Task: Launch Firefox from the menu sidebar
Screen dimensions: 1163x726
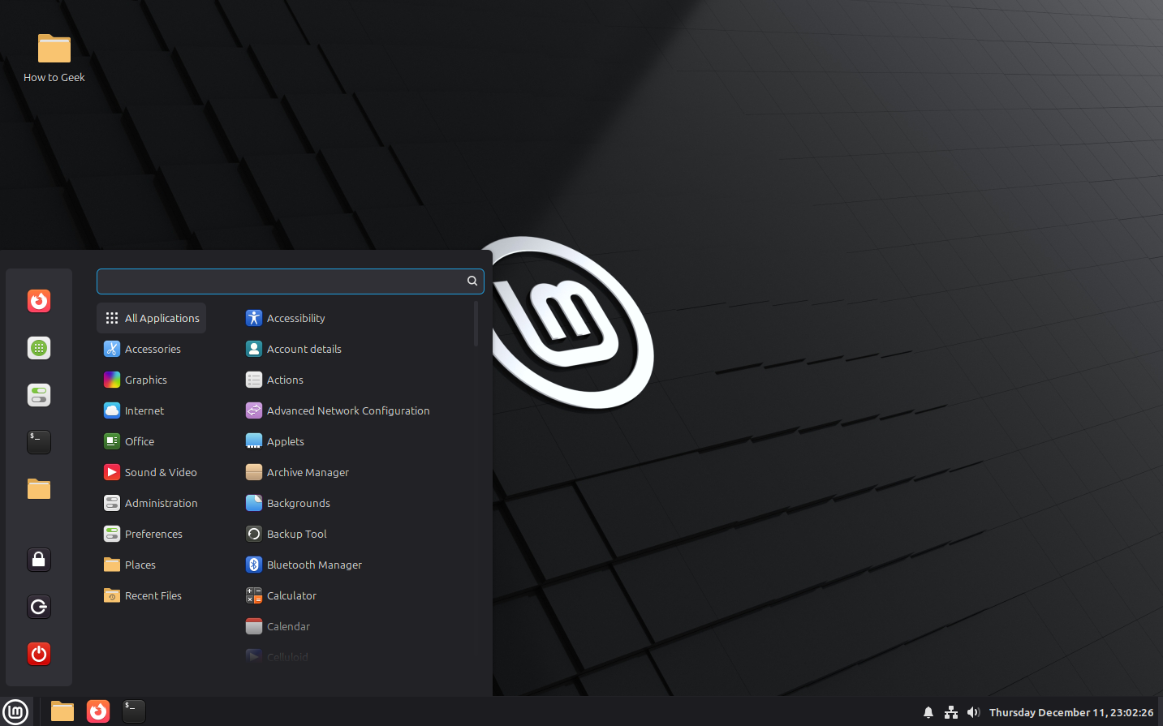Action: click(x=38, y=300)
